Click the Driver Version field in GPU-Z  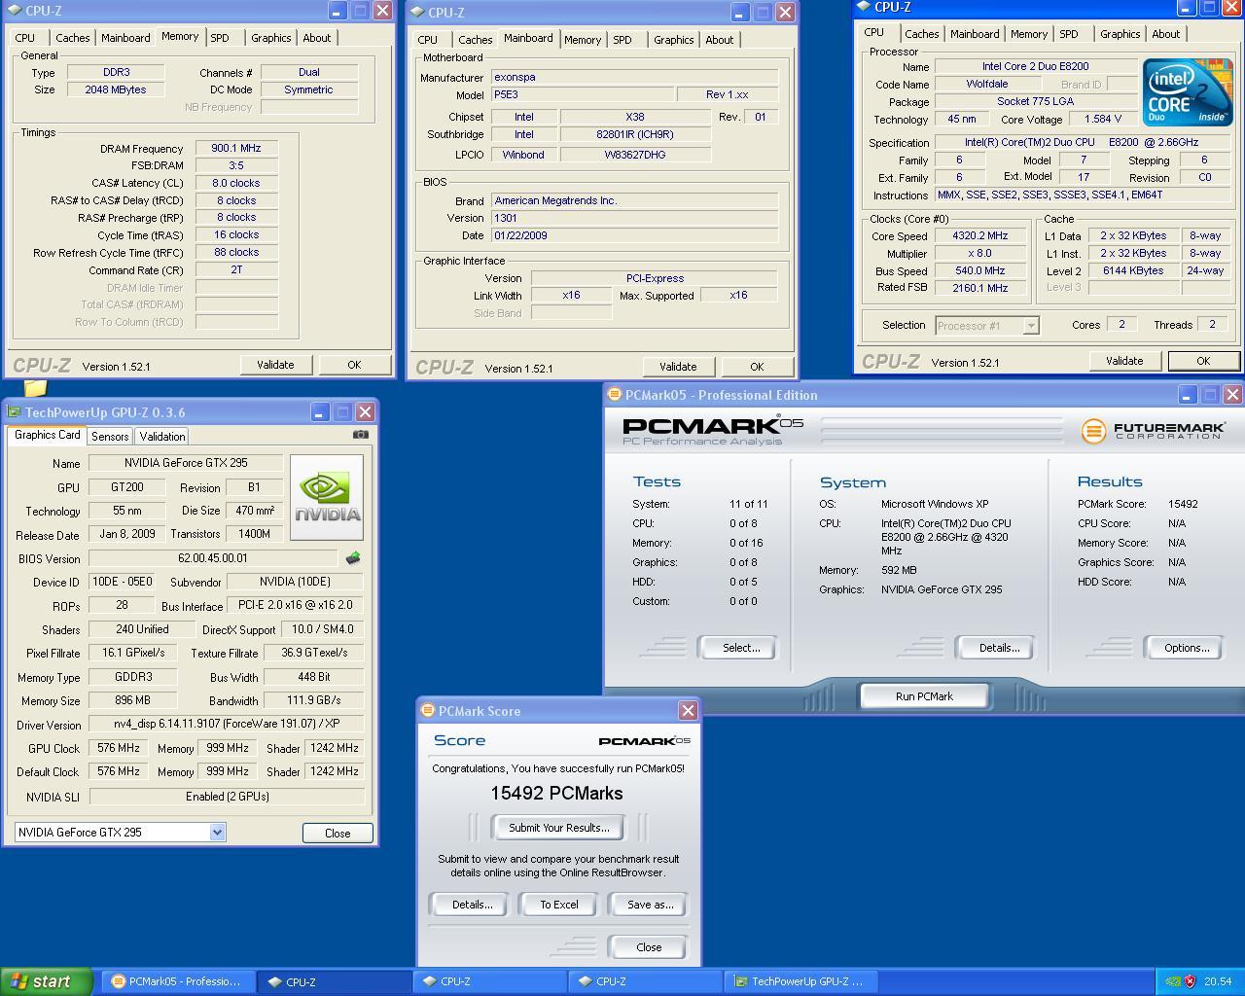[227, 724]
